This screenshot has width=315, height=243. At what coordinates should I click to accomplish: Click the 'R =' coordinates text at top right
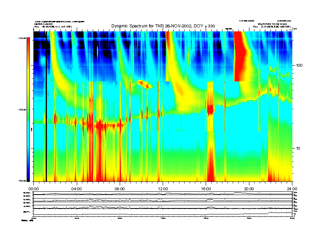point(272,27)
